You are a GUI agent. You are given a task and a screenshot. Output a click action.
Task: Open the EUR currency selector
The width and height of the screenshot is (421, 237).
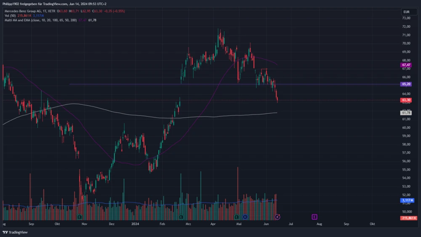coord(406,11)
